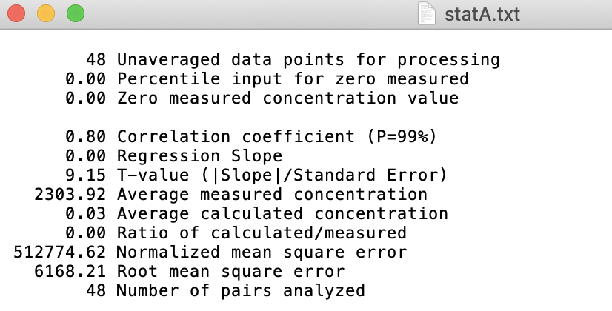Click the 'Number of pairs analyzed' text
This screenshot has width=612, height=311.
pyautogui.click(x=240, y=290)
